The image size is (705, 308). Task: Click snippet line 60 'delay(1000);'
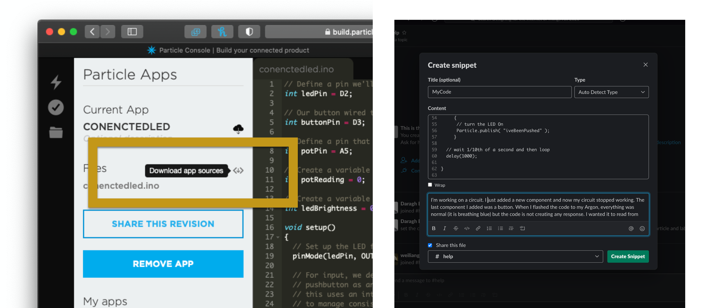(x=461, y=156)
